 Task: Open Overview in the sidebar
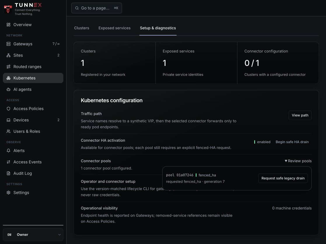pyautogui.click(x=33, y=25)
